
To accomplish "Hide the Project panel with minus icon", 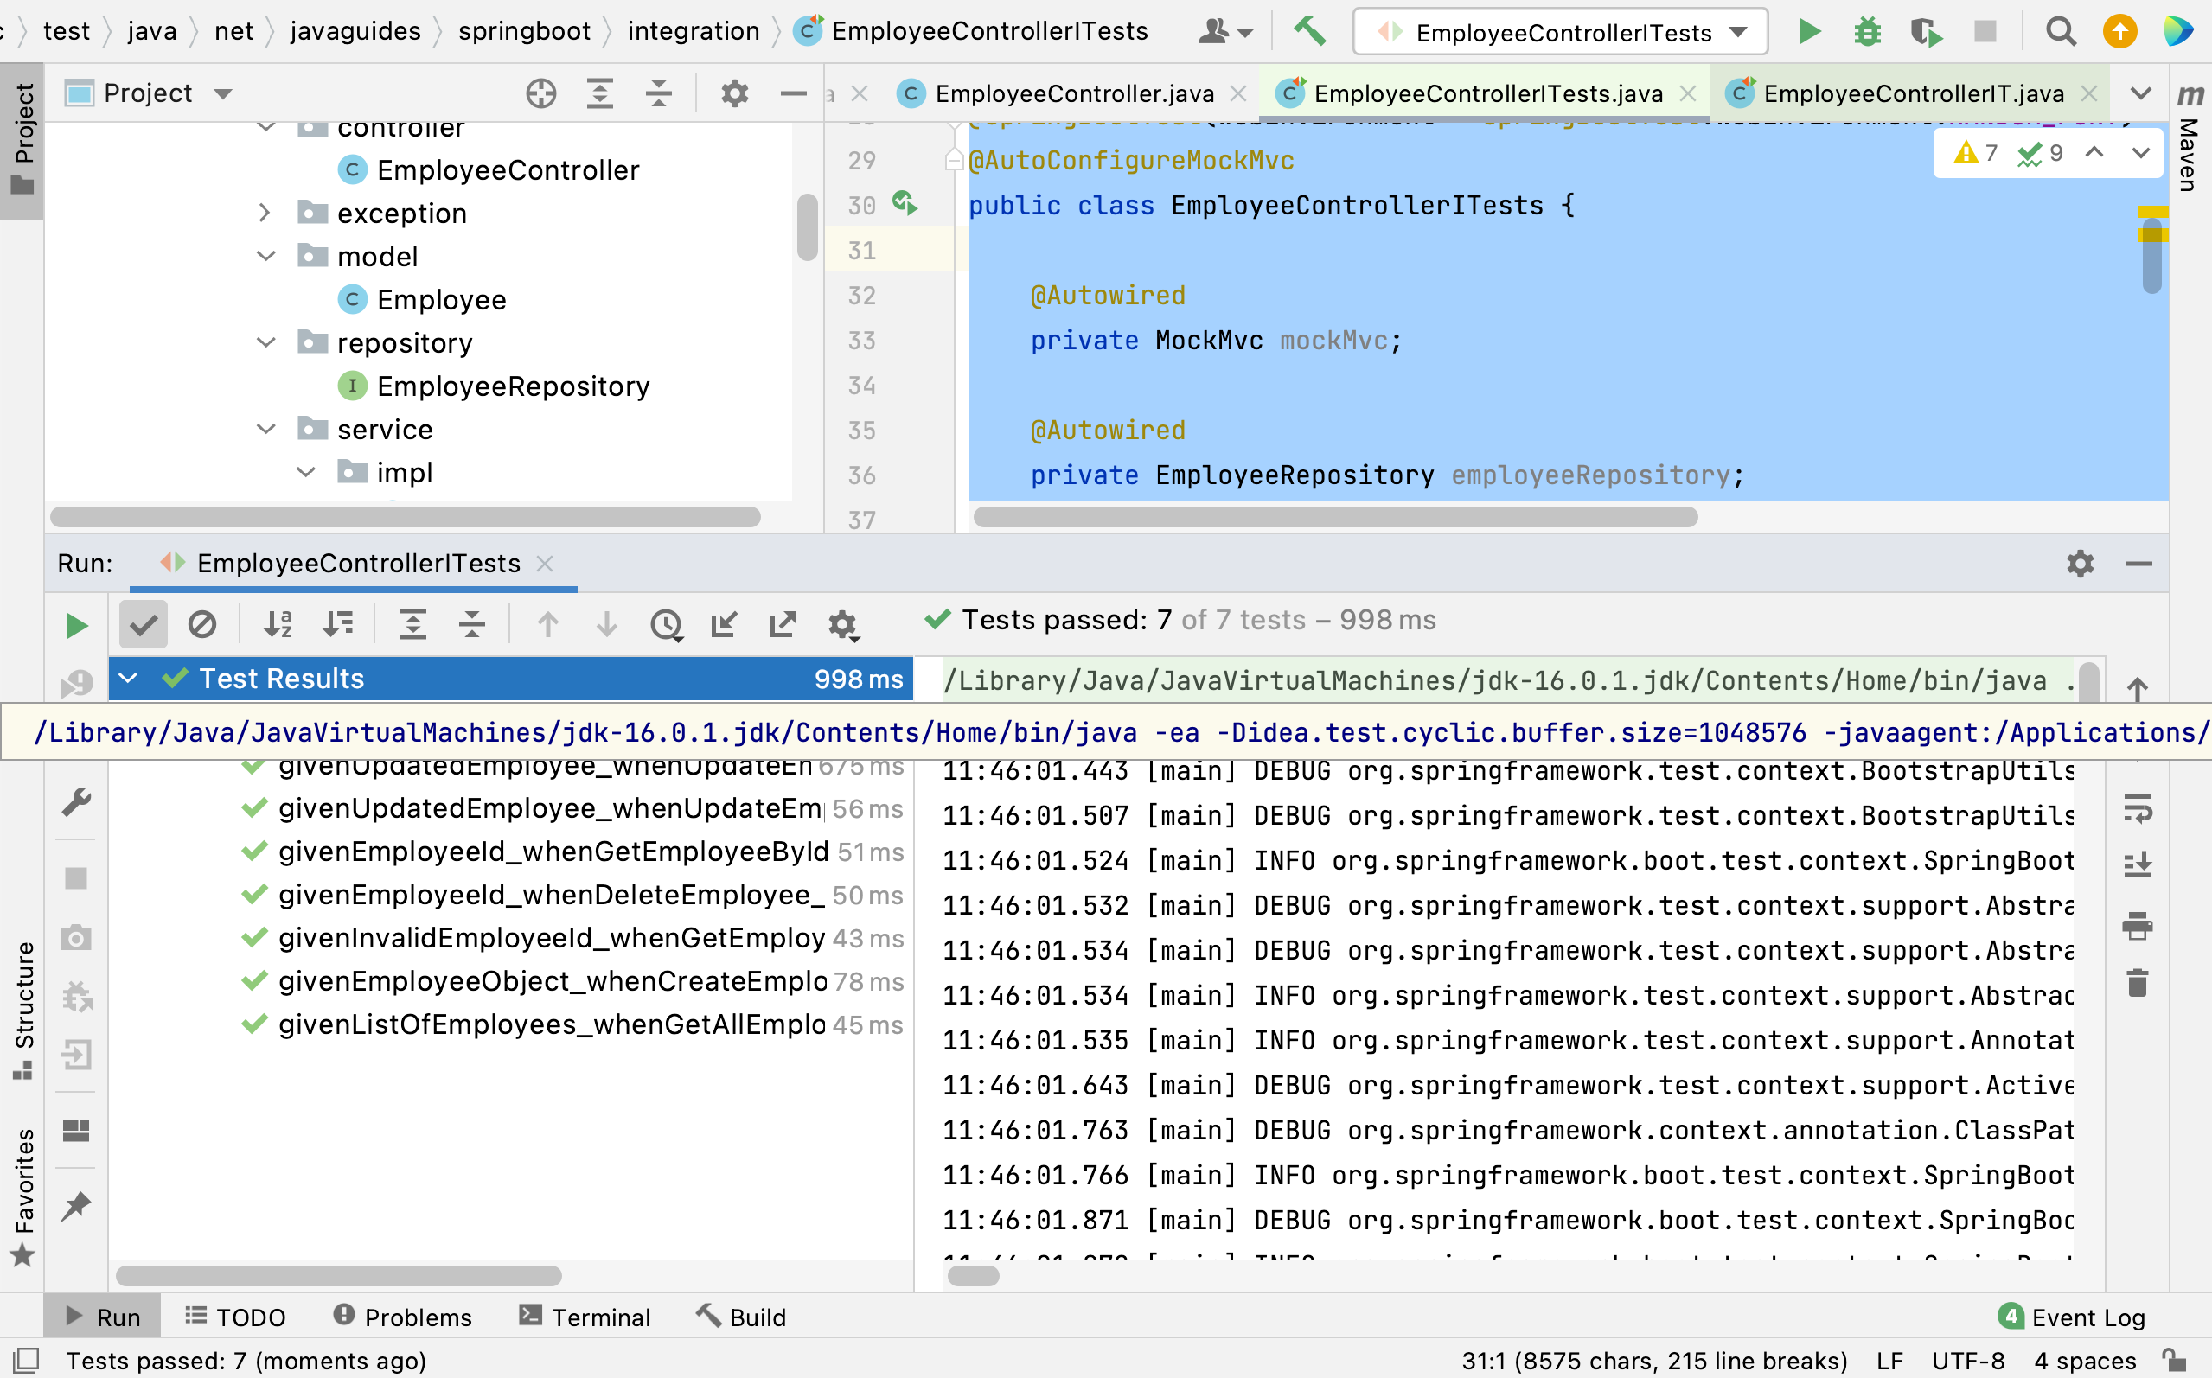I will tap(793, 93).
